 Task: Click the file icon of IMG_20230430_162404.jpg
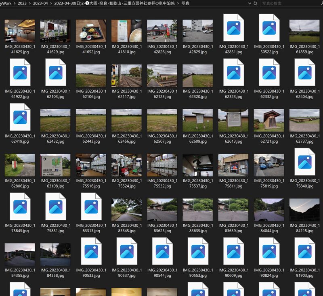(305, 72)
